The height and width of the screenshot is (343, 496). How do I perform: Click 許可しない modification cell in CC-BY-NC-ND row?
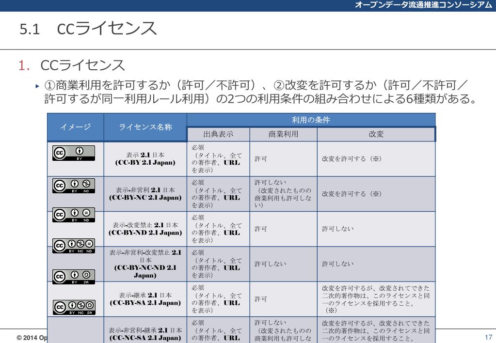click(x=376, y=264)
